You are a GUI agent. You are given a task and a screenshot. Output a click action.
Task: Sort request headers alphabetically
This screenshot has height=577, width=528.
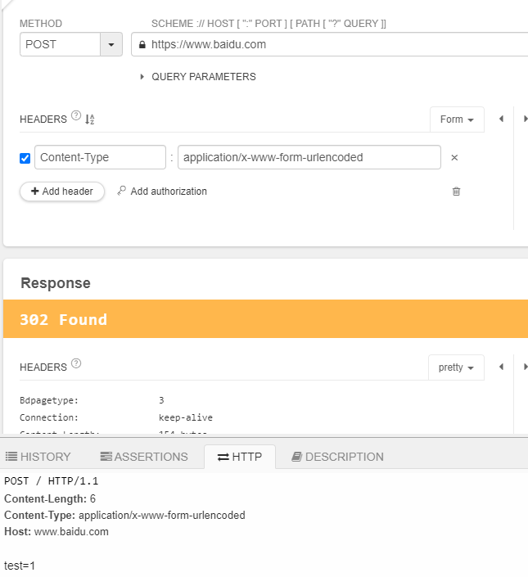click(x=89, y=119)
